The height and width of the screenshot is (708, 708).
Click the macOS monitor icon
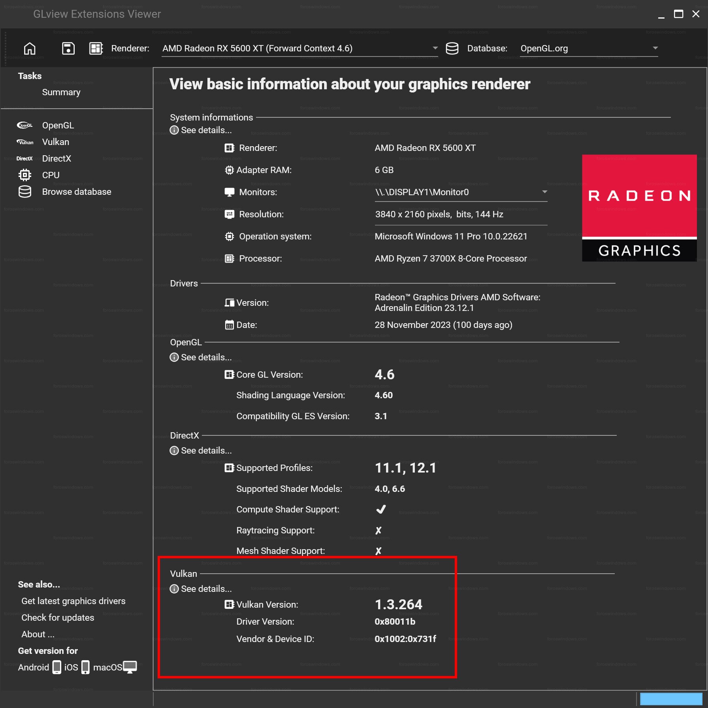click(130, 667)
